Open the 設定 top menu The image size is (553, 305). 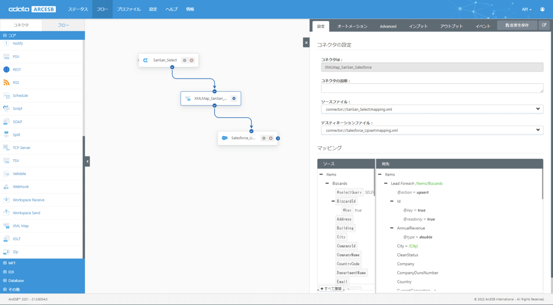coord(153,9)
